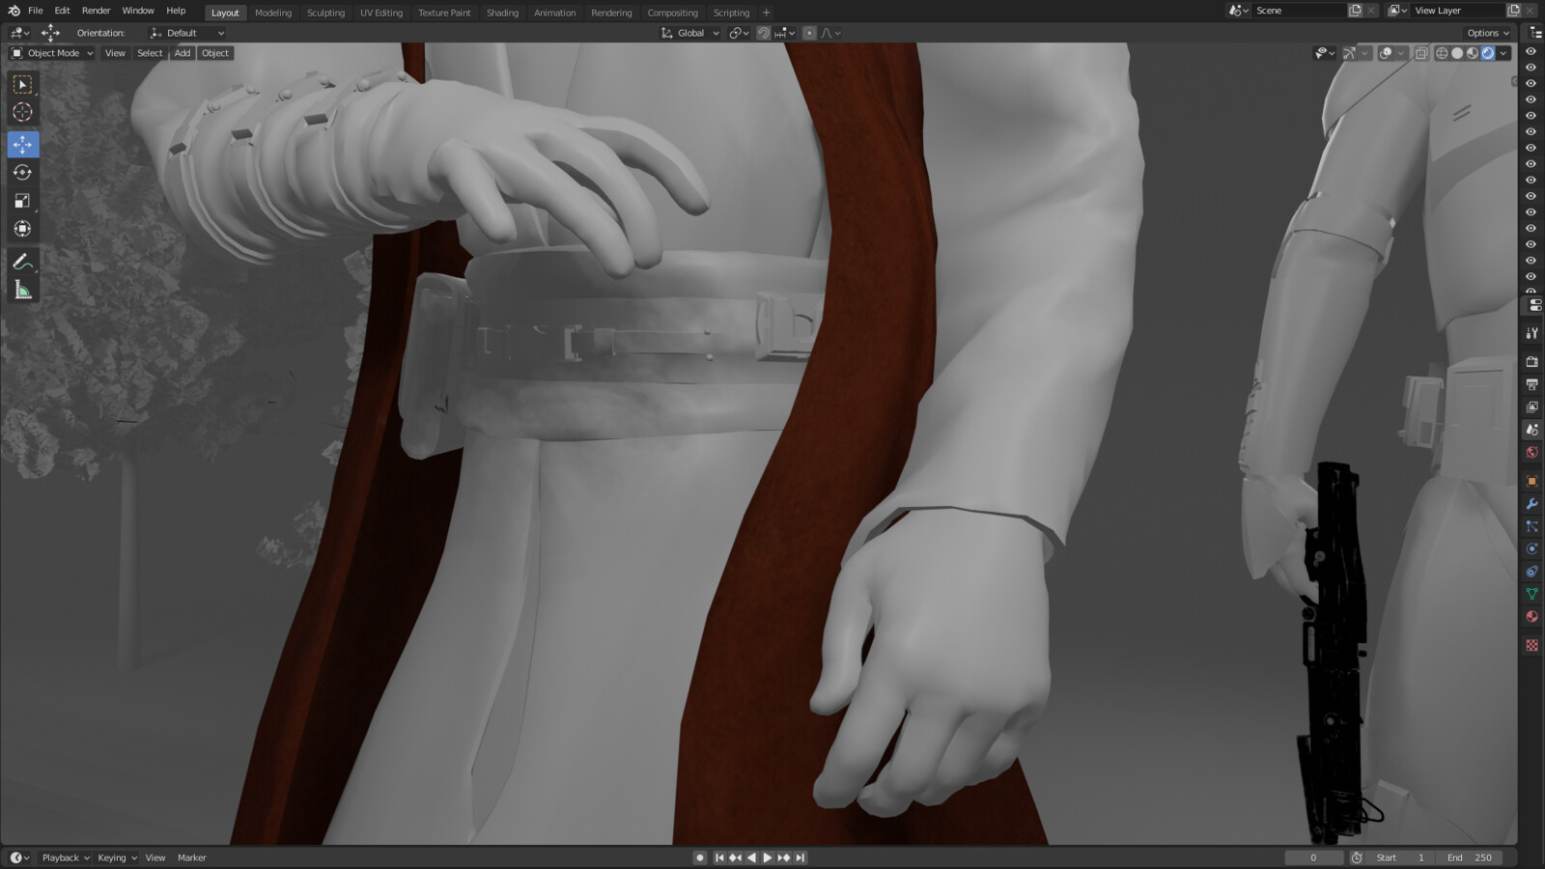1545x869 pixels.
Task: Open the Tool properties tab
Action: pos(1532,333)
